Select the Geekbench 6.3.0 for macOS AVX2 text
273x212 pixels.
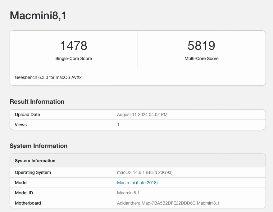[48, 77]
